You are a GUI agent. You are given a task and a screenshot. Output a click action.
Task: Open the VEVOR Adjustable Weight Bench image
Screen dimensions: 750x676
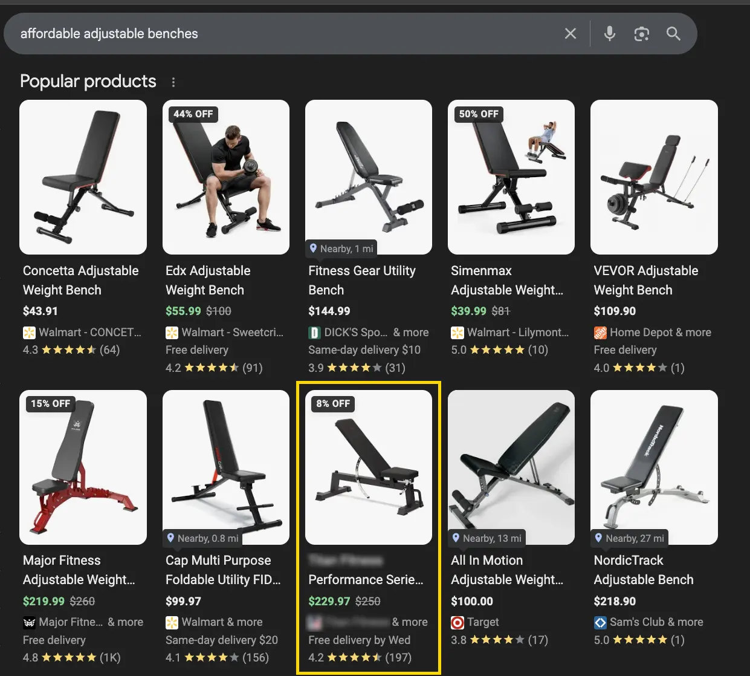654,177
